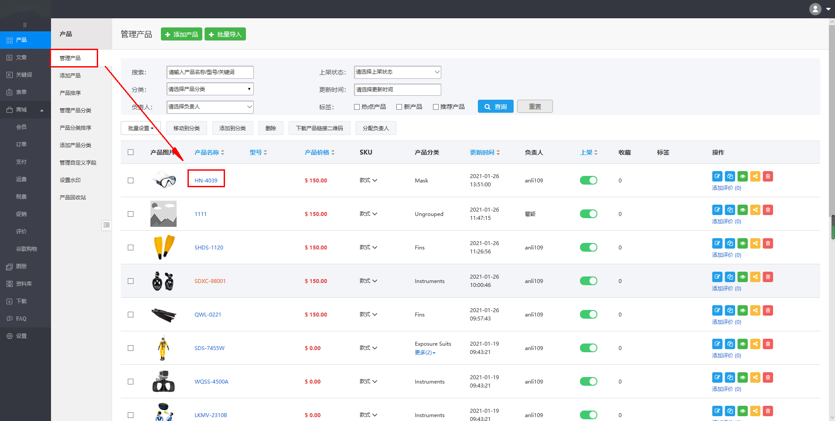Open the 上架状态 dropdown filter
The image size is (835, 421).
click(x=397, y=72)
